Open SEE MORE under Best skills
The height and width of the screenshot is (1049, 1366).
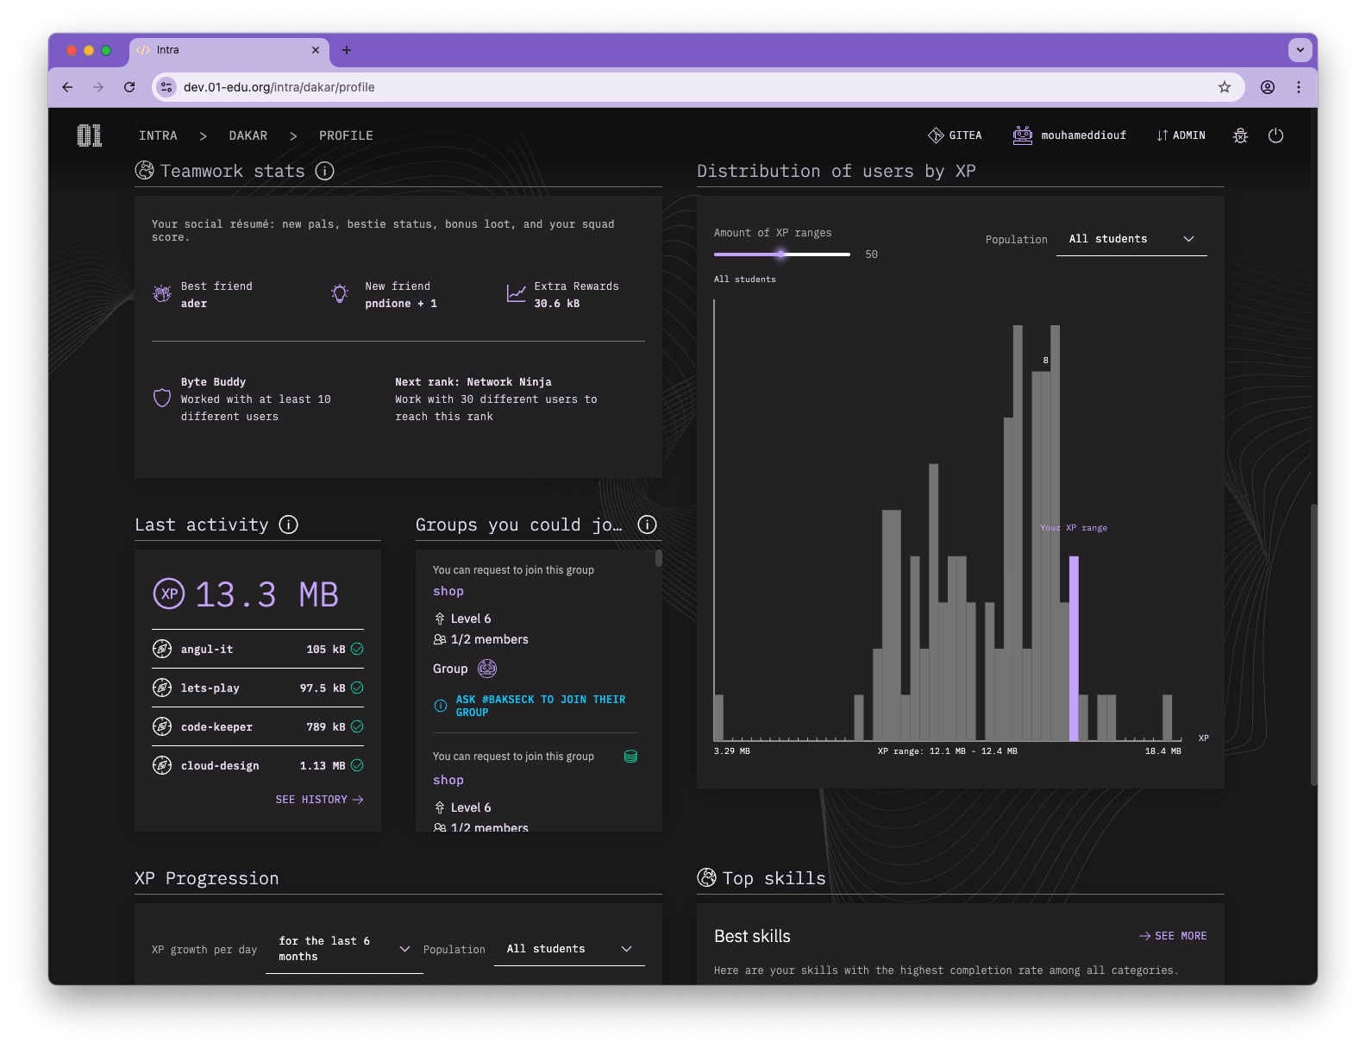pos(1173,936)
